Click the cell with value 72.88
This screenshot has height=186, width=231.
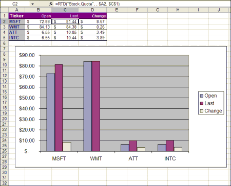coord(38,21)
